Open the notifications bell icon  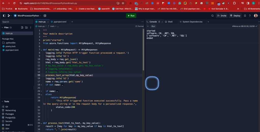(x=245, y=16)
